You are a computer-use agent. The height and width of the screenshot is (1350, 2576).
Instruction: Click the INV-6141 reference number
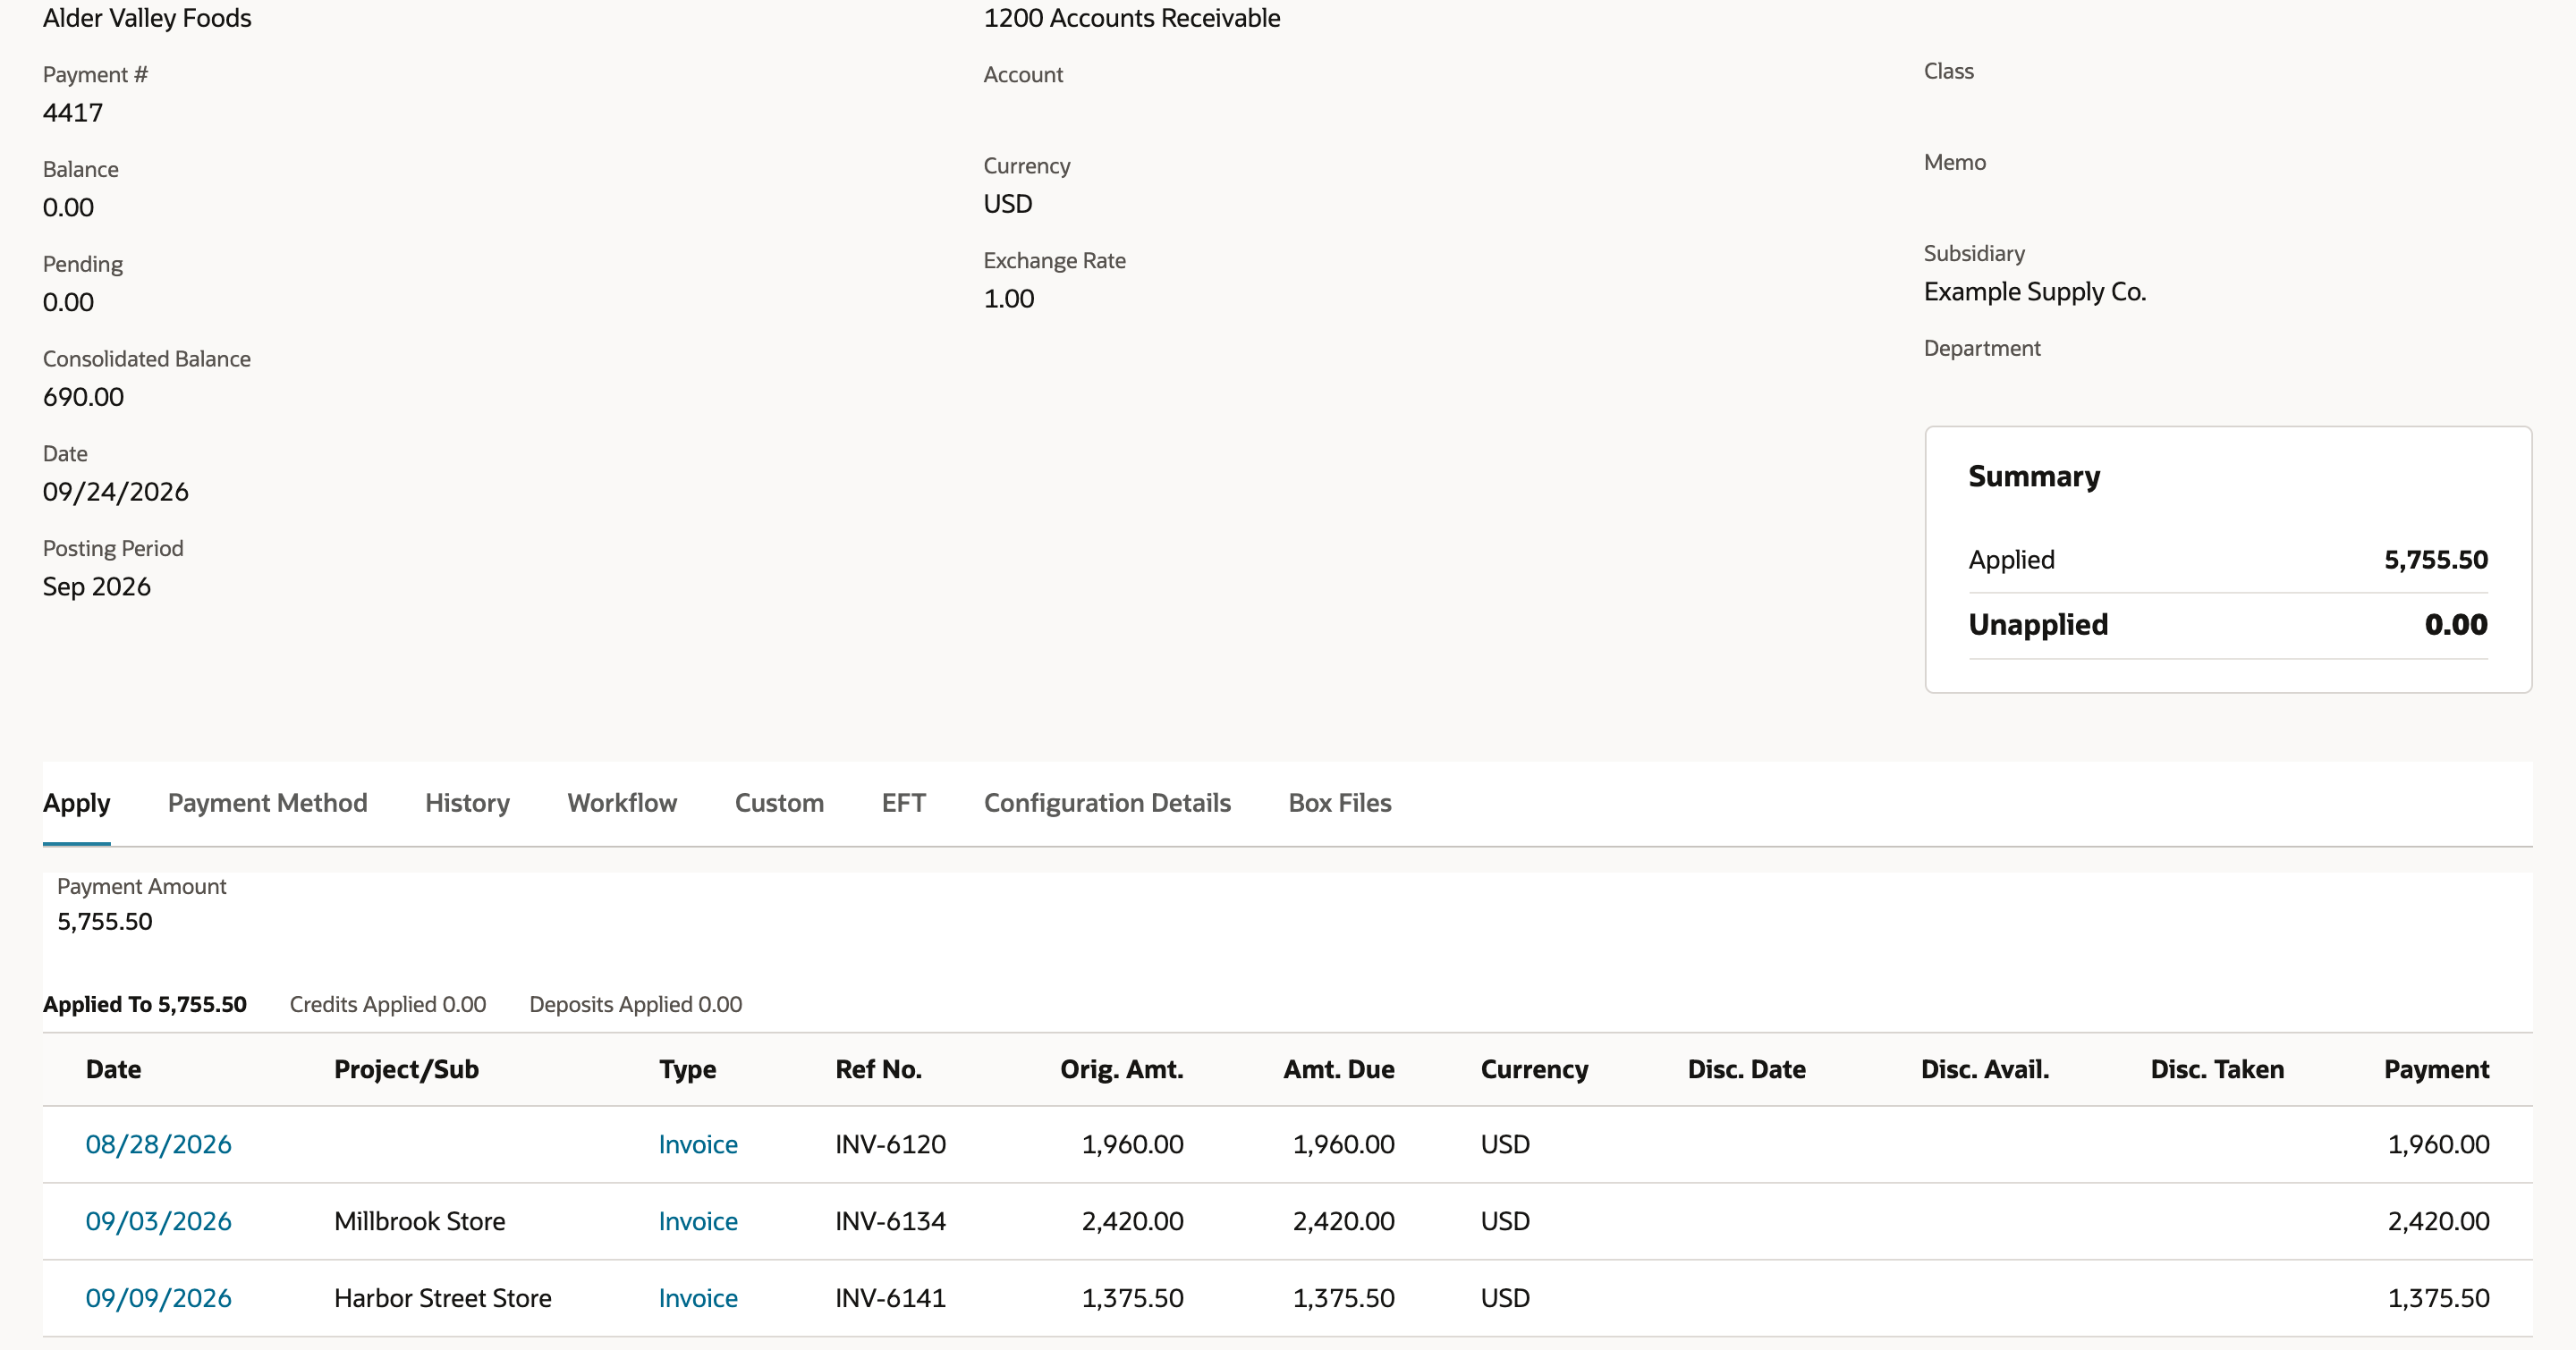(x=890, y=1298)
